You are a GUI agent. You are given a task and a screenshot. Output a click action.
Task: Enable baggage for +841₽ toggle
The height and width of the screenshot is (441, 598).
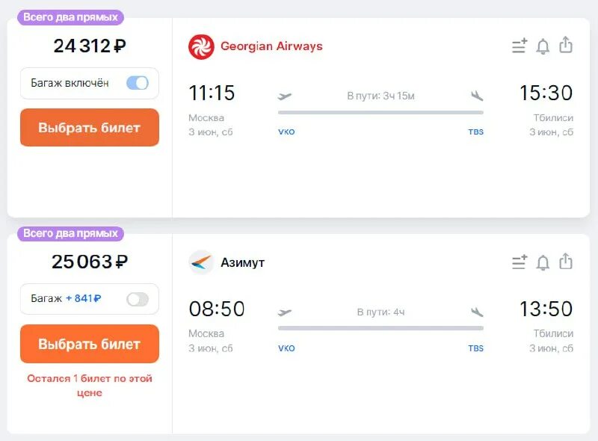138,299
